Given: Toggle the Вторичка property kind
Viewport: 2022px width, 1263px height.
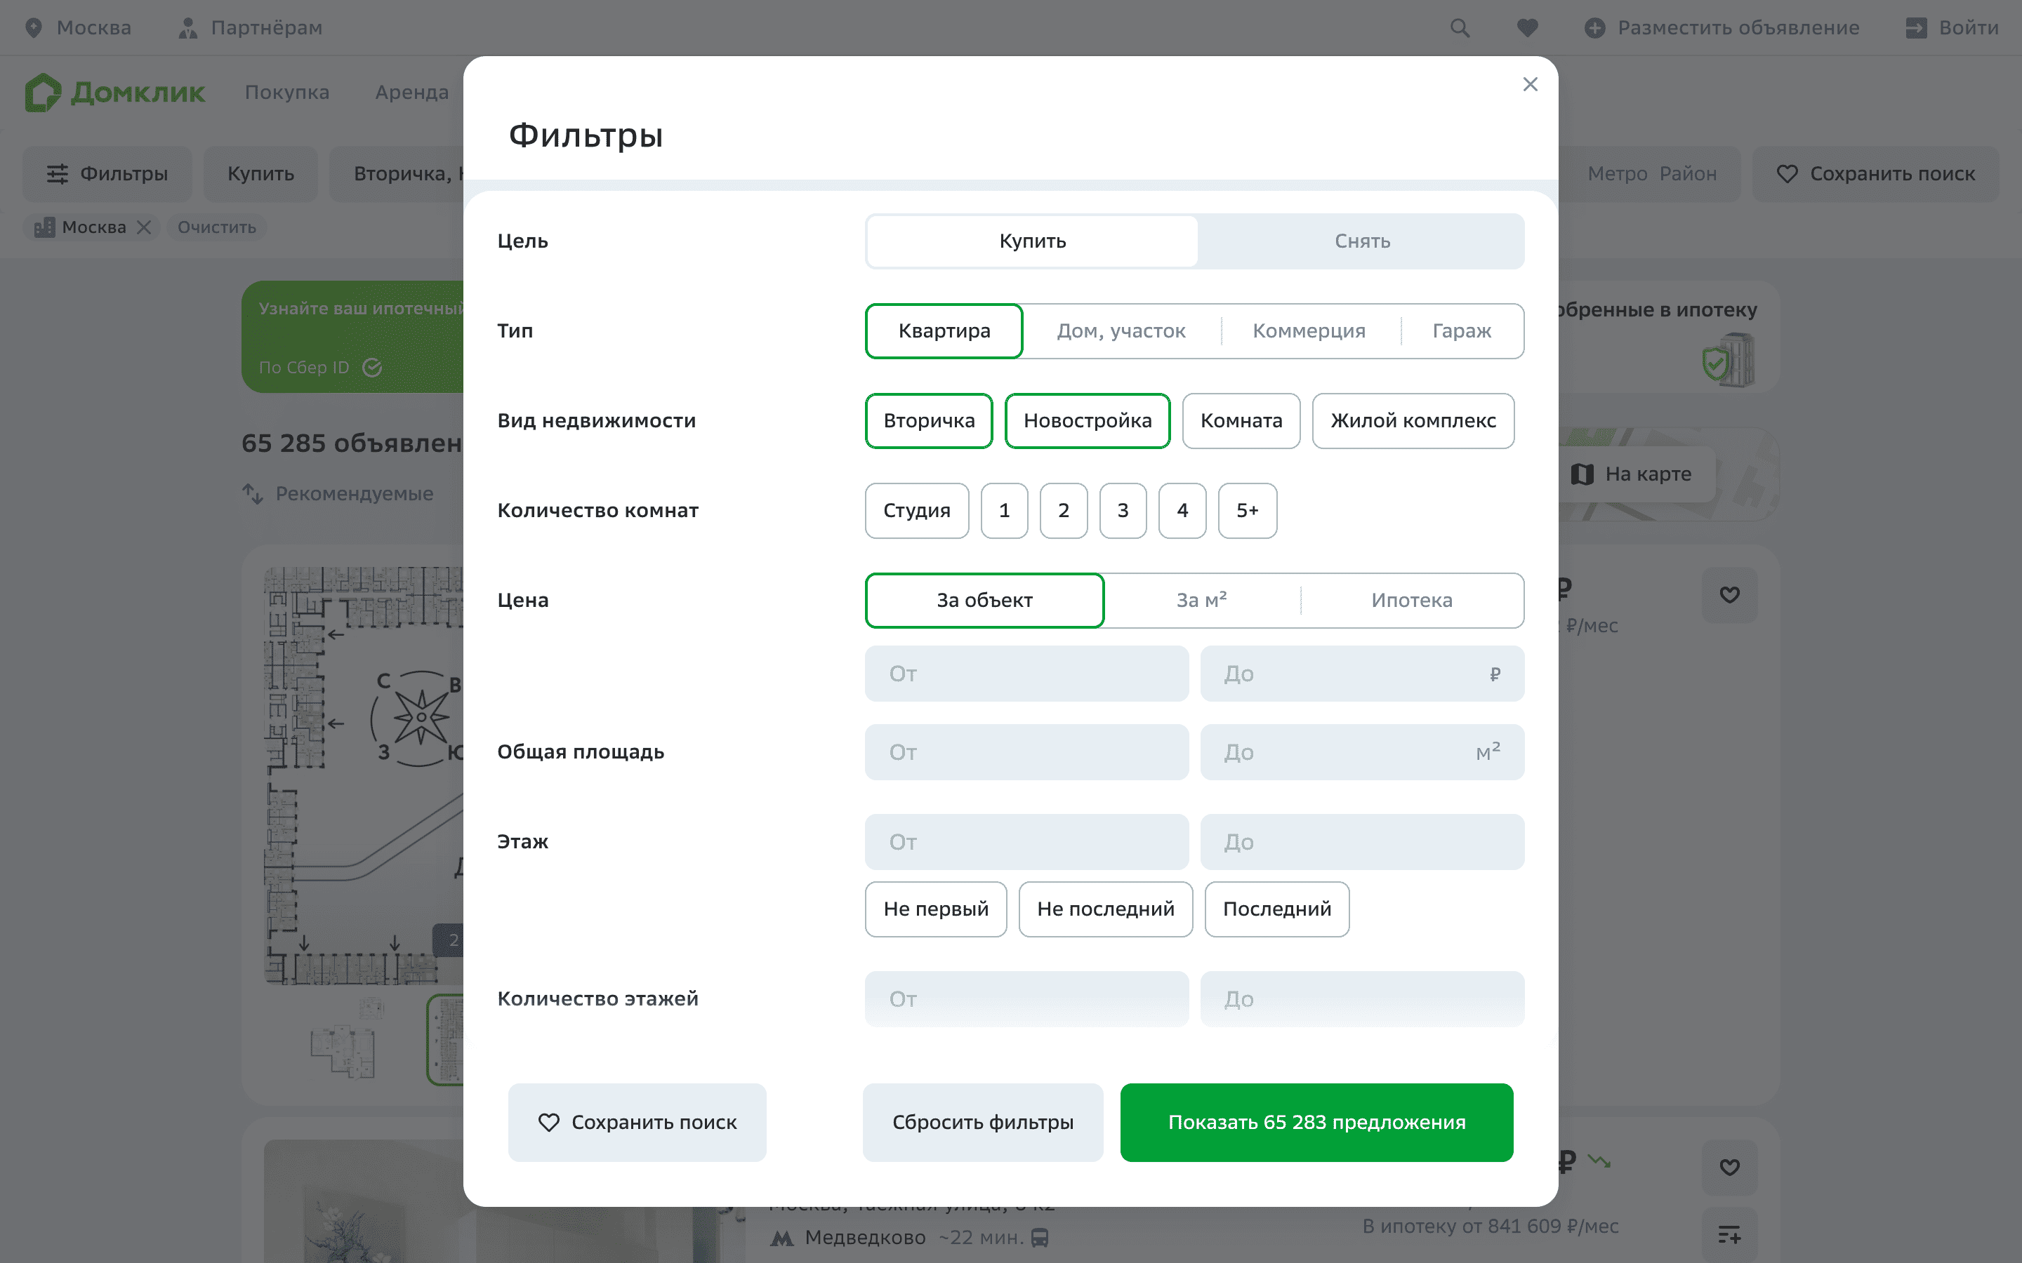Looking at the screenshot, I should point(929,421).
